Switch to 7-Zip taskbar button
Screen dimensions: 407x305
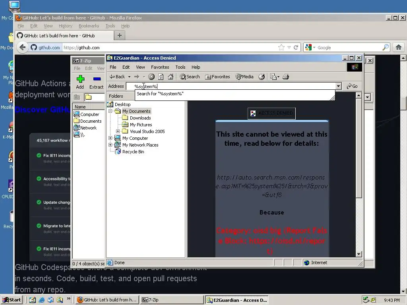tap(171, 300)
